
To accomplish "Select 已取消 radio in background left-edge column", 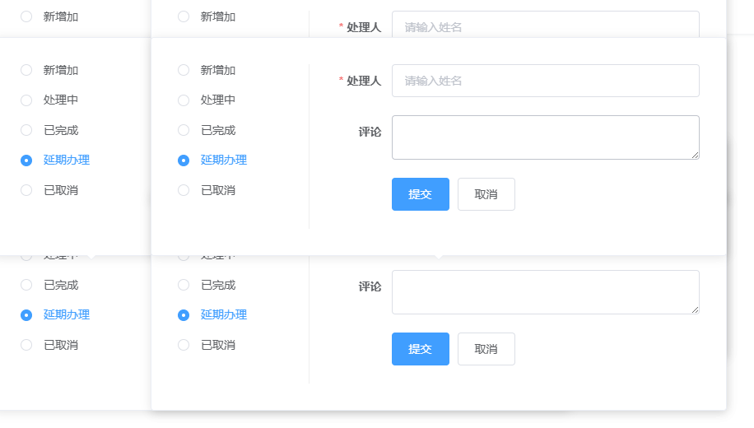I will [x=26, y=346].
